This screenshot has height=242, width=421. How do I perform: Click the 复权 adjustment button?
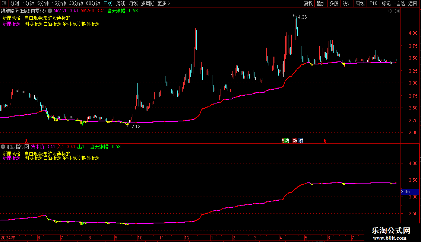[308, 3]
